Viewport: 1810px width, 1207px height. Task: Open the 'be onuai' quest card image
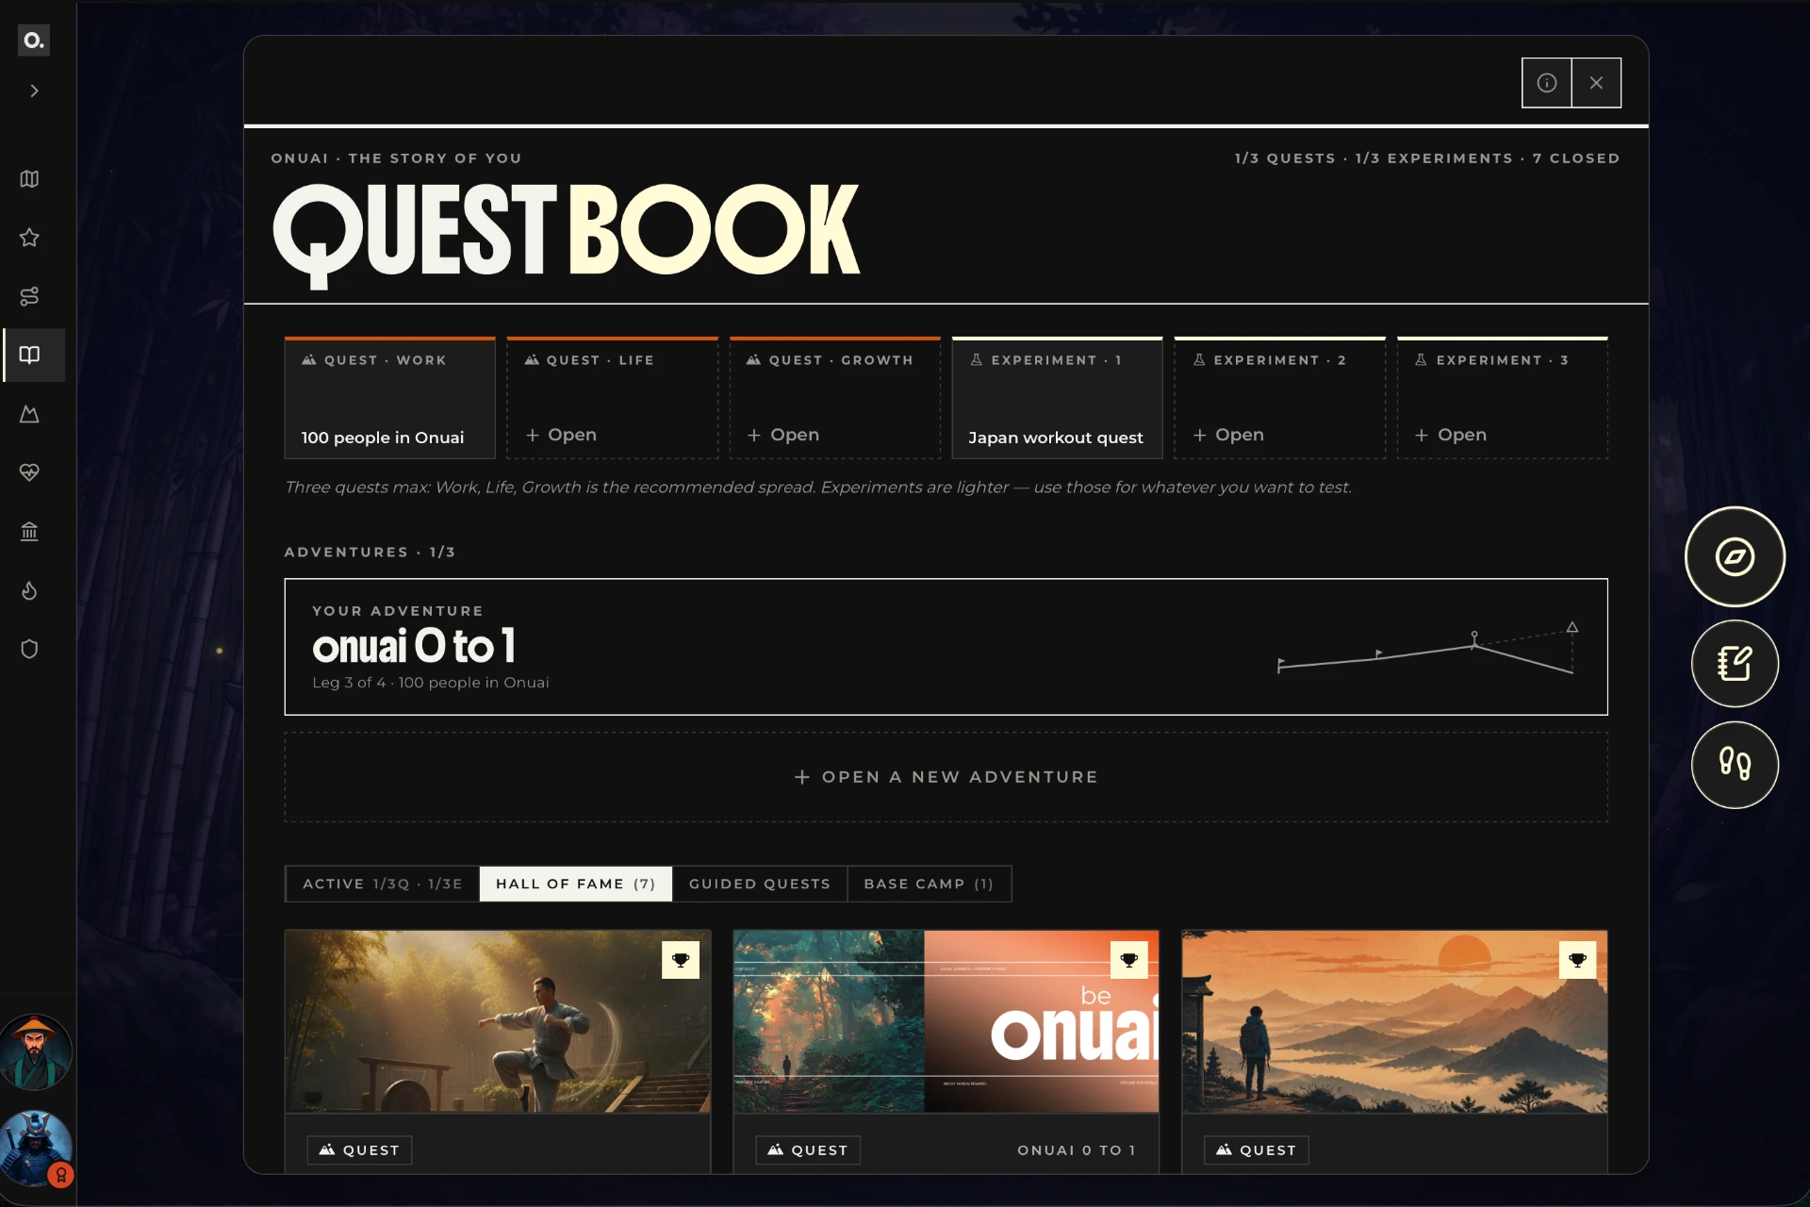(946, 1021)
